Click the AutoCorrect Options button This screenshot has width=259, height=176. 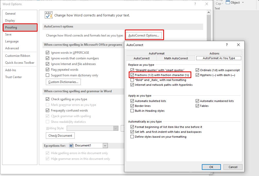pos(144,35)
